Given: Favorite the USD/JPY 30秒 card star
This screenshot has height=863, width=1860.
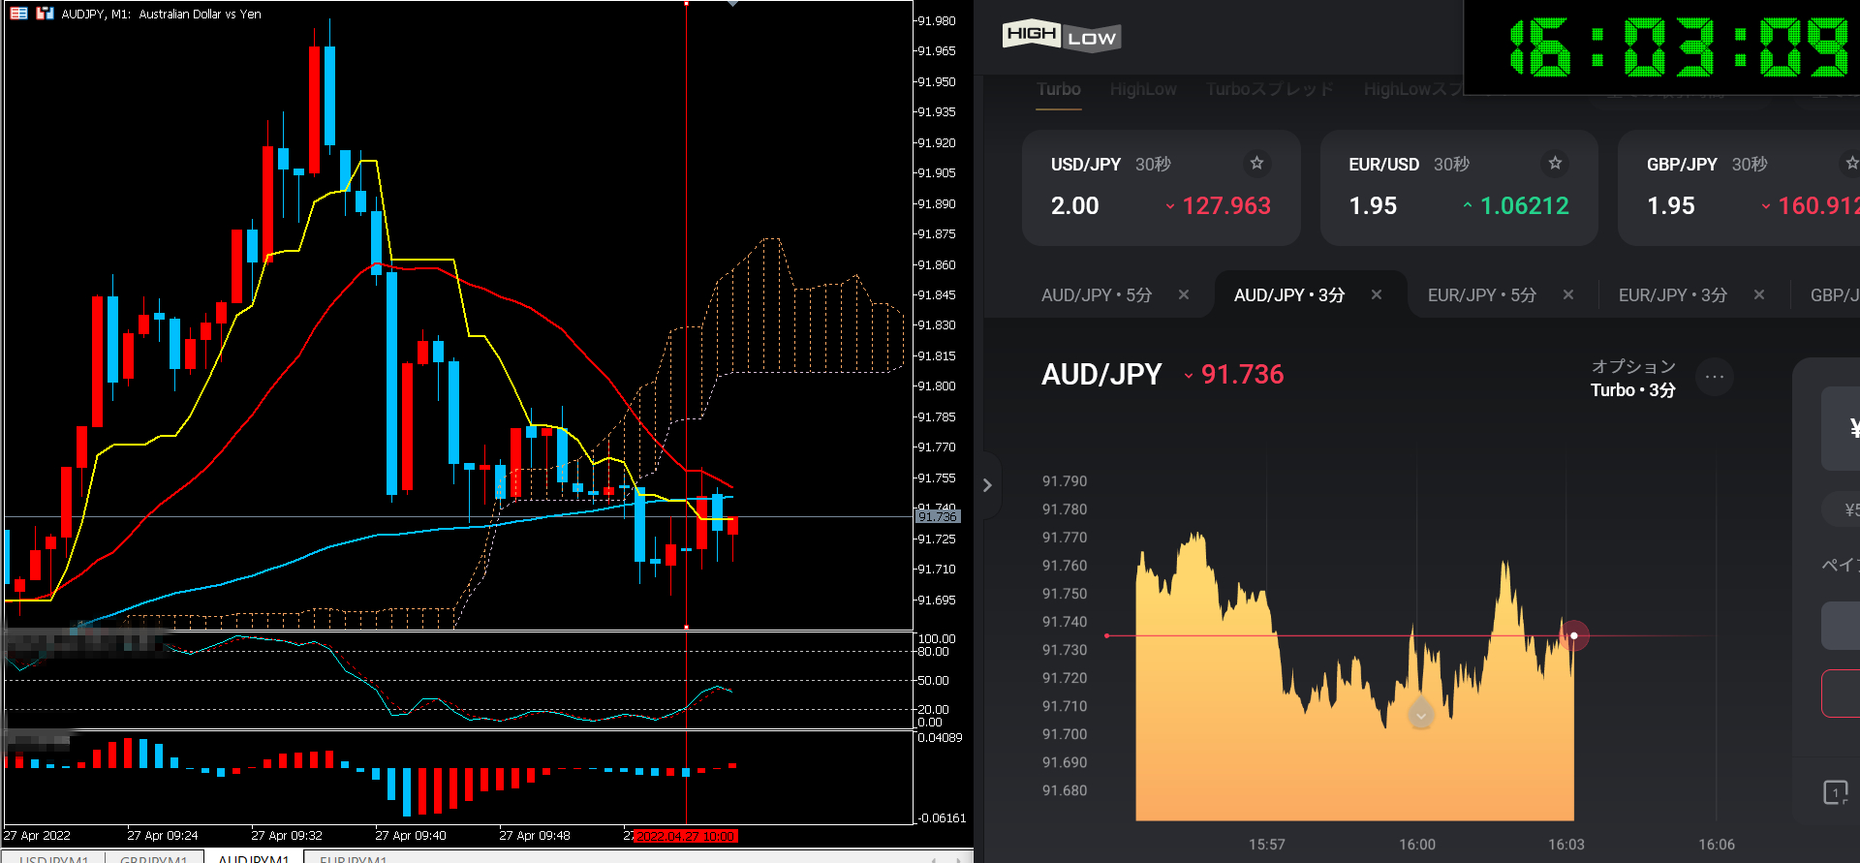Looking at the screenshot, I should point(1256,163).
